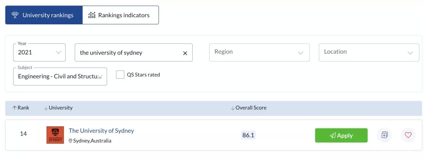
Task: Click the trophy icon in University rankings tab
Action: coord(15,15)
